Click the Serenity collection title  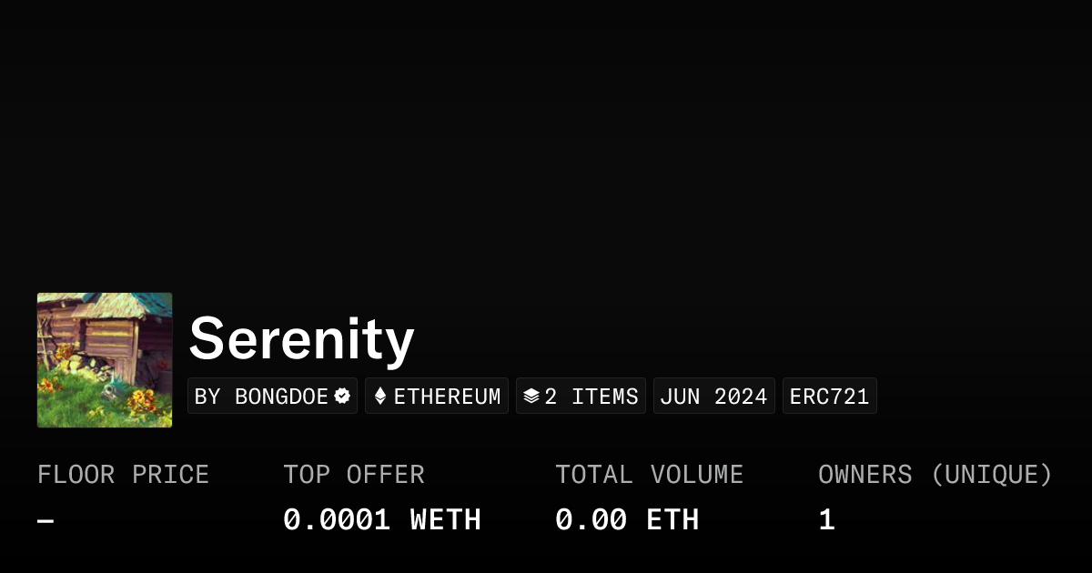click(x=301, y=339)
